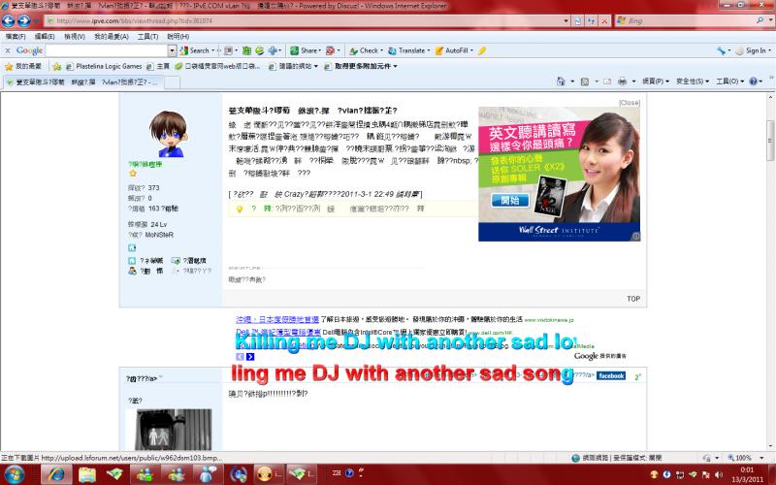Open the favorites bar item ending in 'web版口袋...'

click(x=216, y=66)
